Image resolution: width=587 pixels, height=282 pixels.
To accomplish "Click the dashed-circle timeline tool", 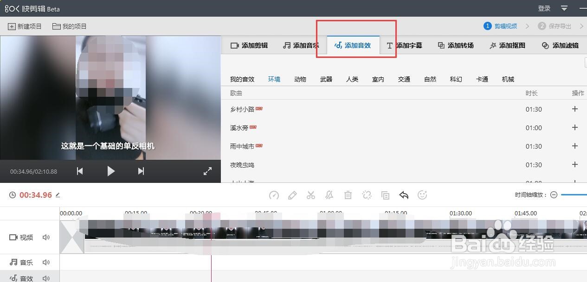I will (x=367, y=195).
